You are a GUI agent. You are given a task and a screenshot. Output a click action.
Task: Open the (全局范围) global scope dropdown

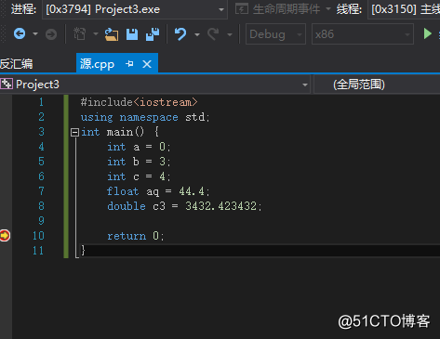tap(377, 85)
